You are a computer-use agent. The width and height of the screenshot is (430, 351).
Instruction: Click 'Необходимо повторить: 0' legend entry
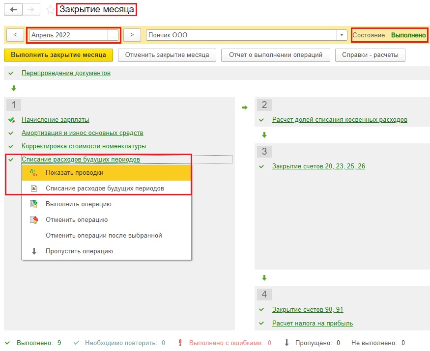125,343
